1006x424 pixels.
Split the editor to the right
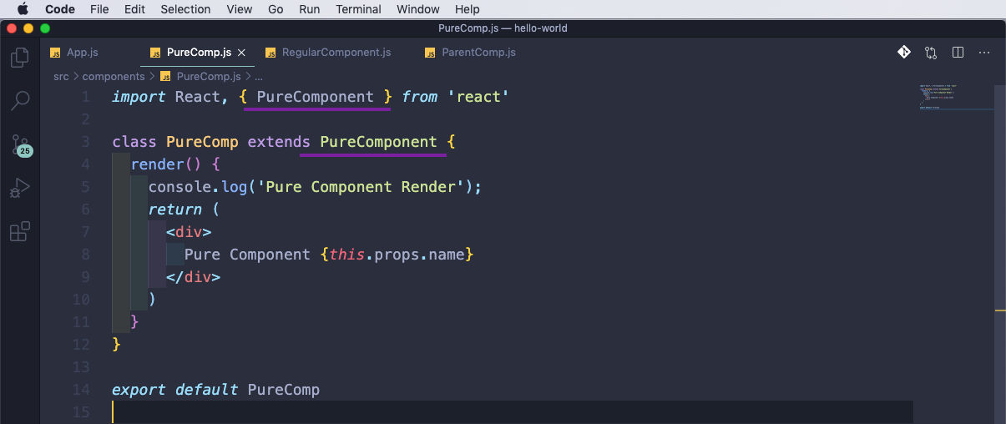click(x=958, y=52)
